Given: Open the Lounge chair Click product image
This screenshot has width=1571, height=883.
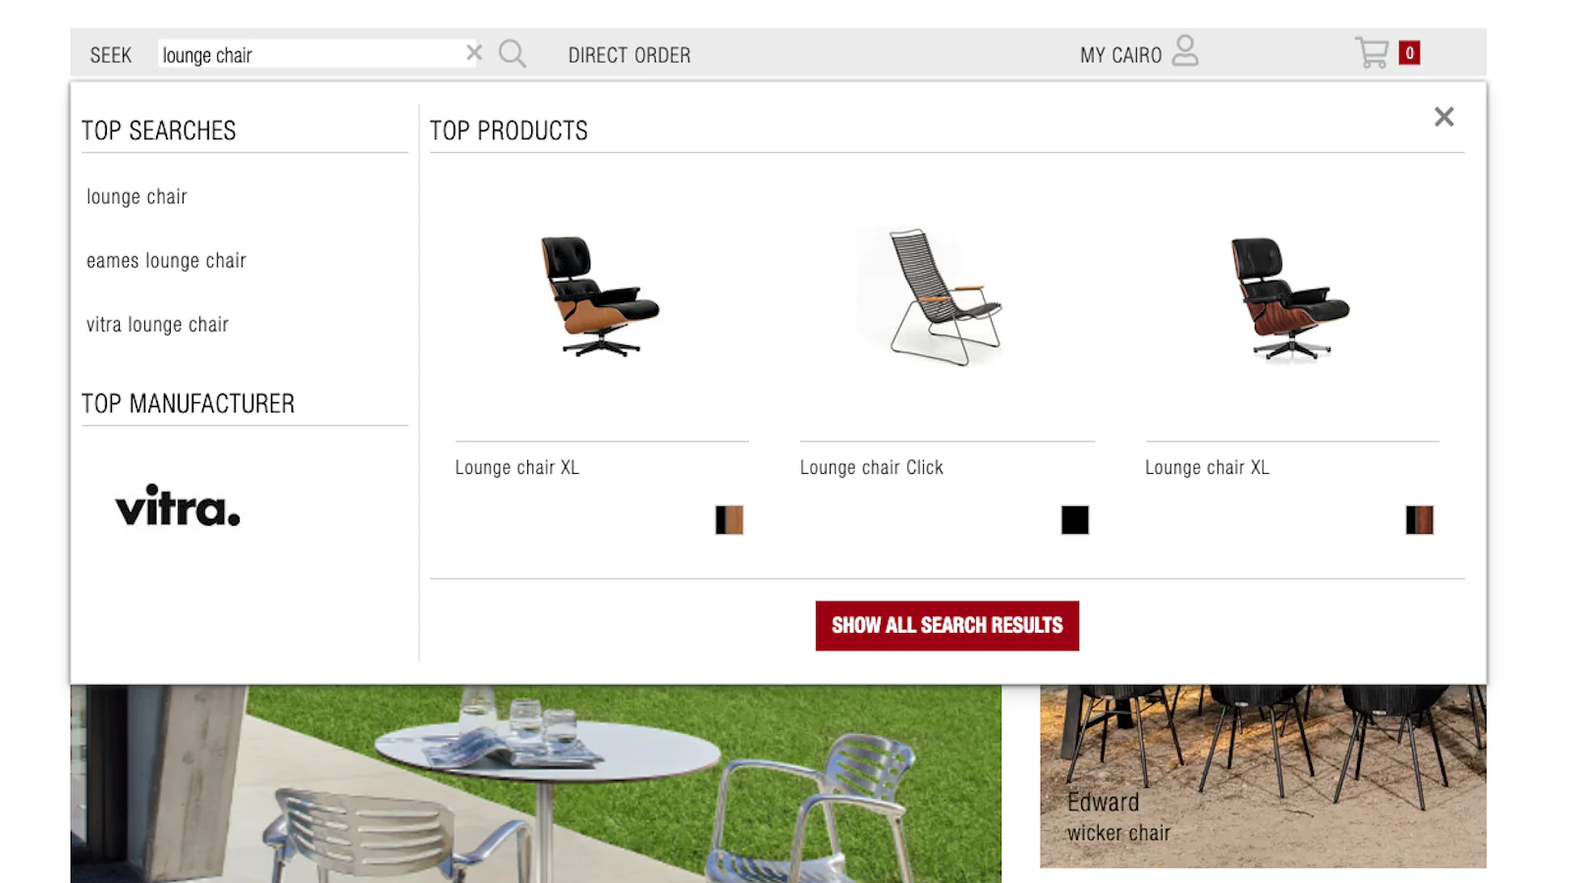Looking at the screenshot, I should click(946, 297).
